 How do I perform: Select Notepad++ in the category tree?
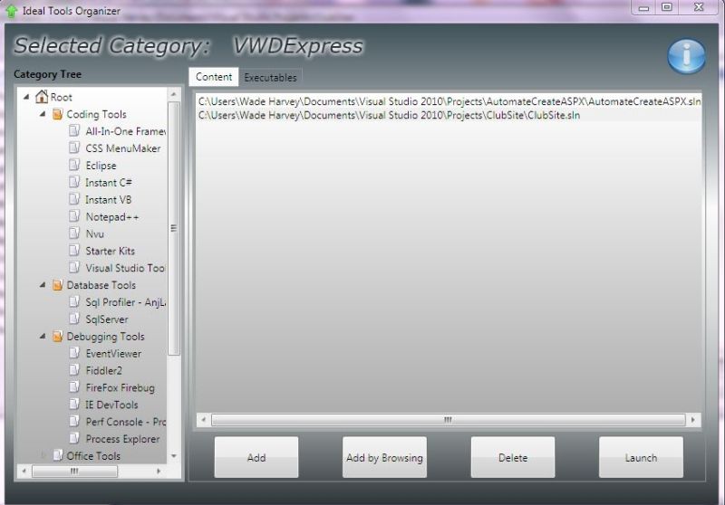[111, 217]
